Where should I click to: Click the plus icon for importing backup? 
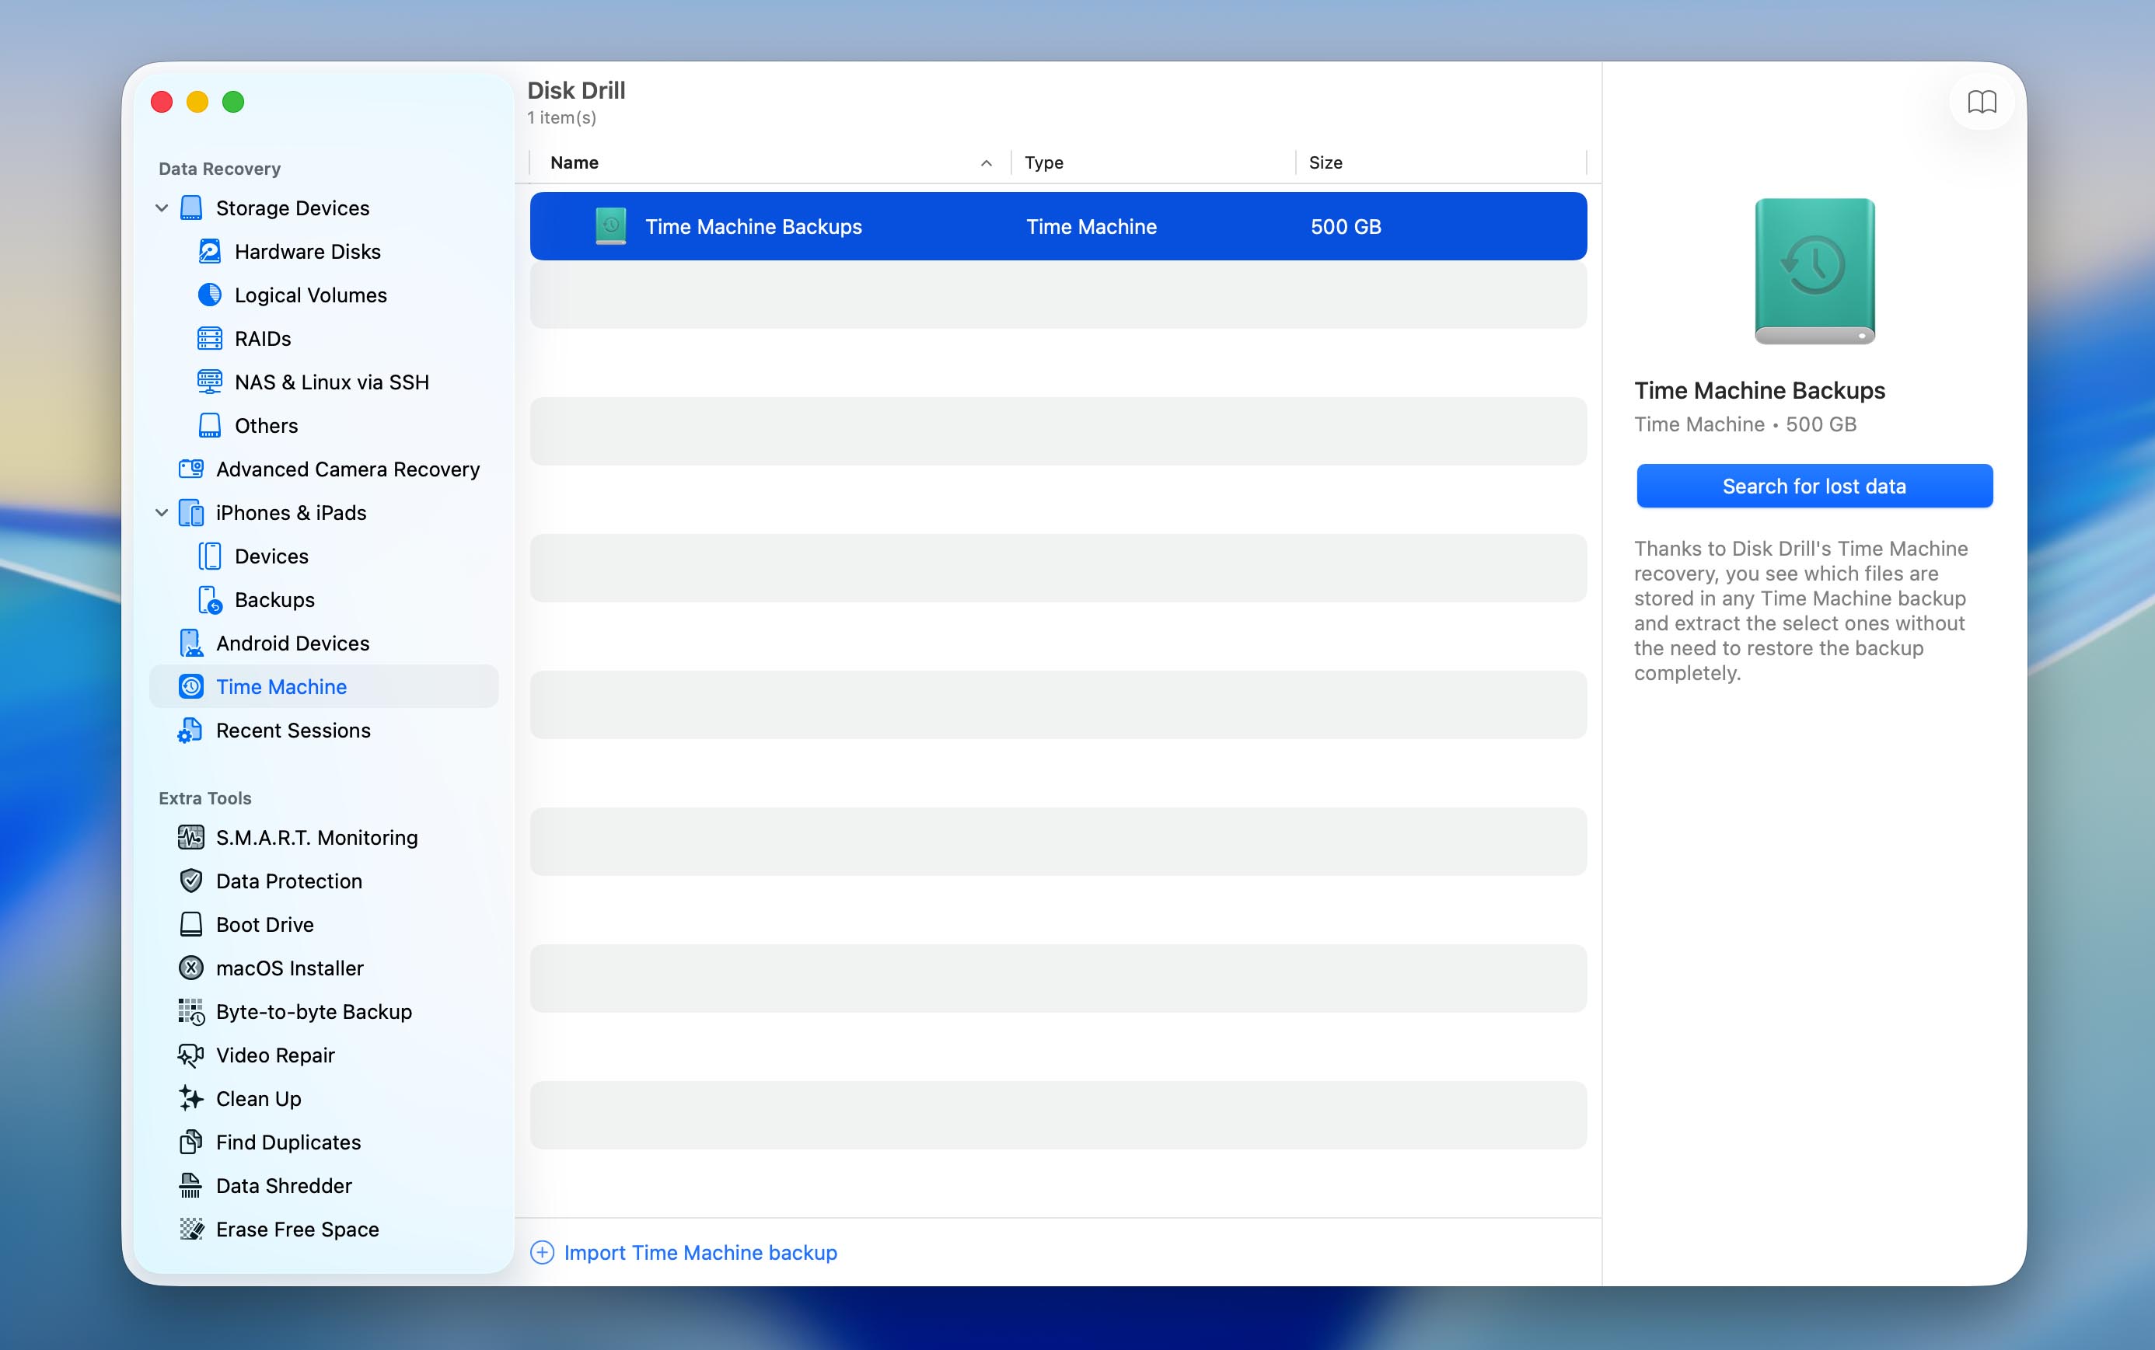coord(542,1253)
